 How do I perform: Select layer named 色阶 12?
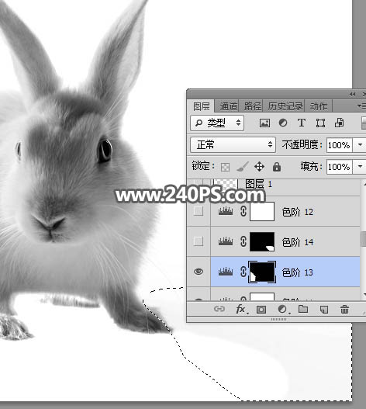pyautogui.click(x=298, y=212)
